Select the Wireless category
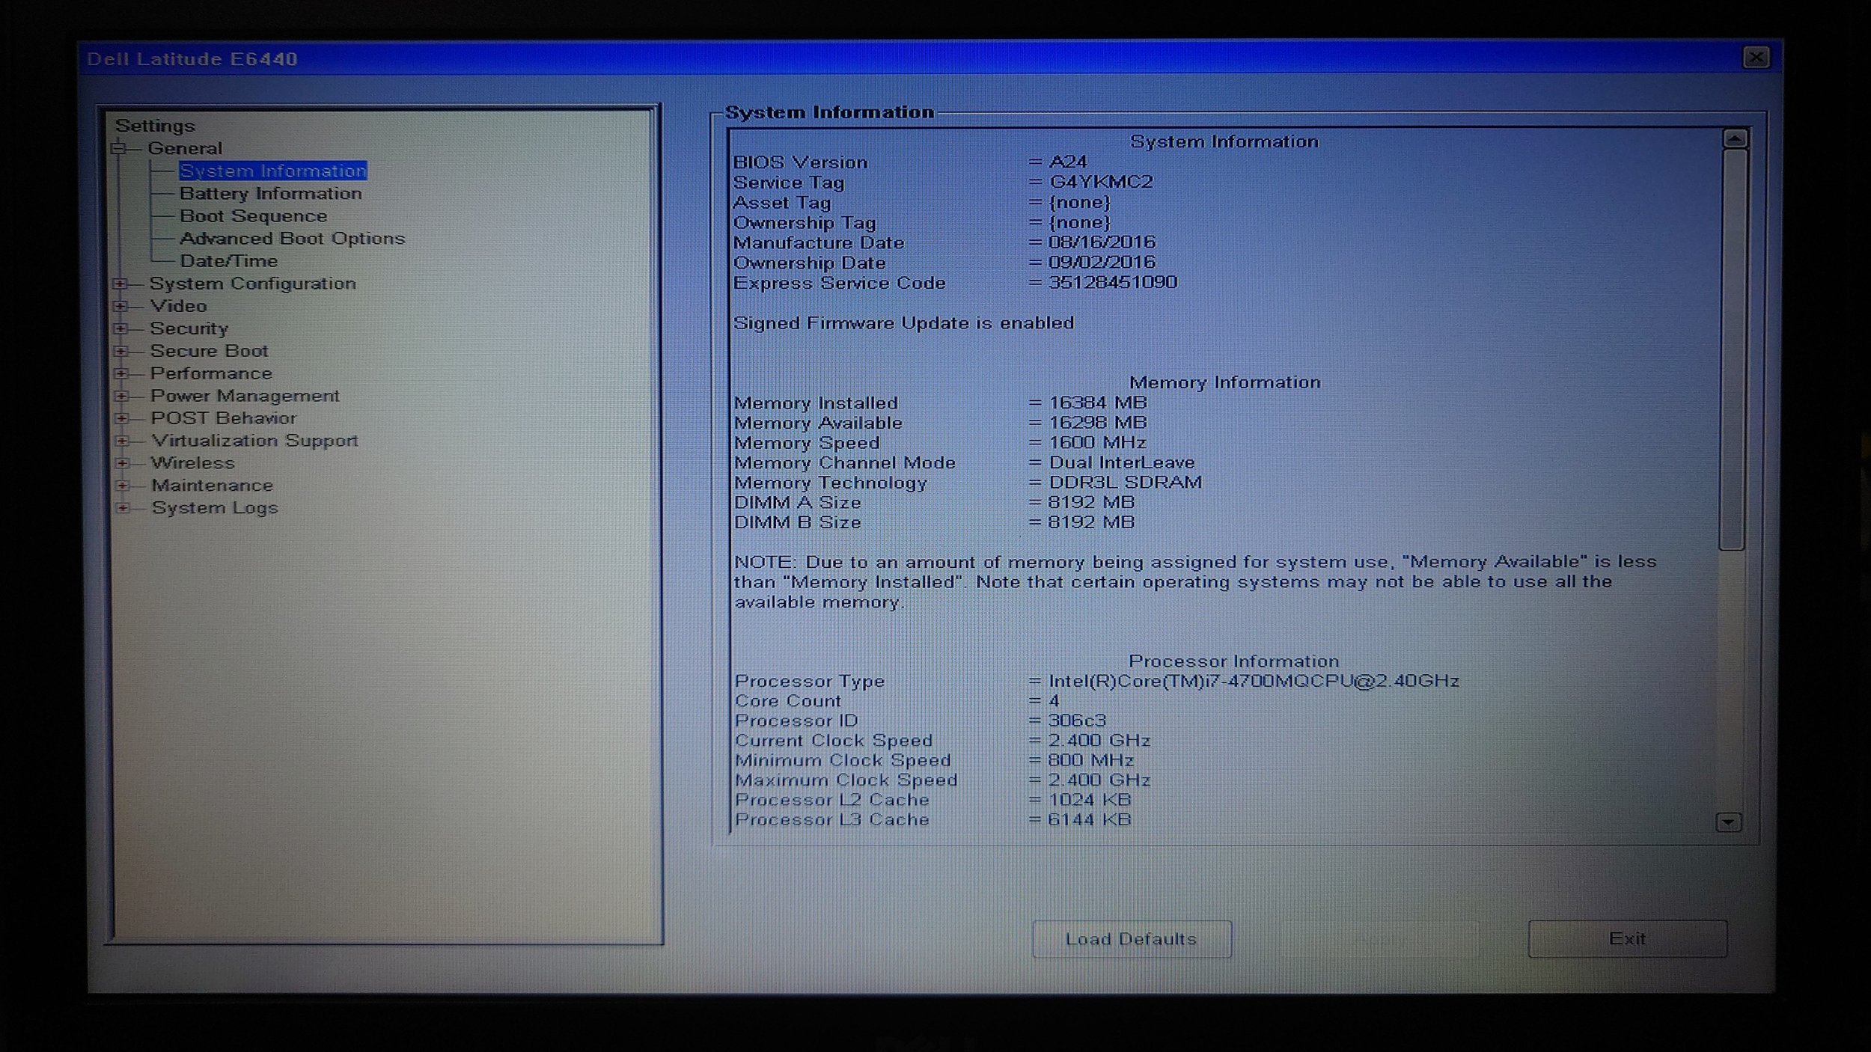The width and height of the screenshot is (1871, 1052). pos(193,463)
